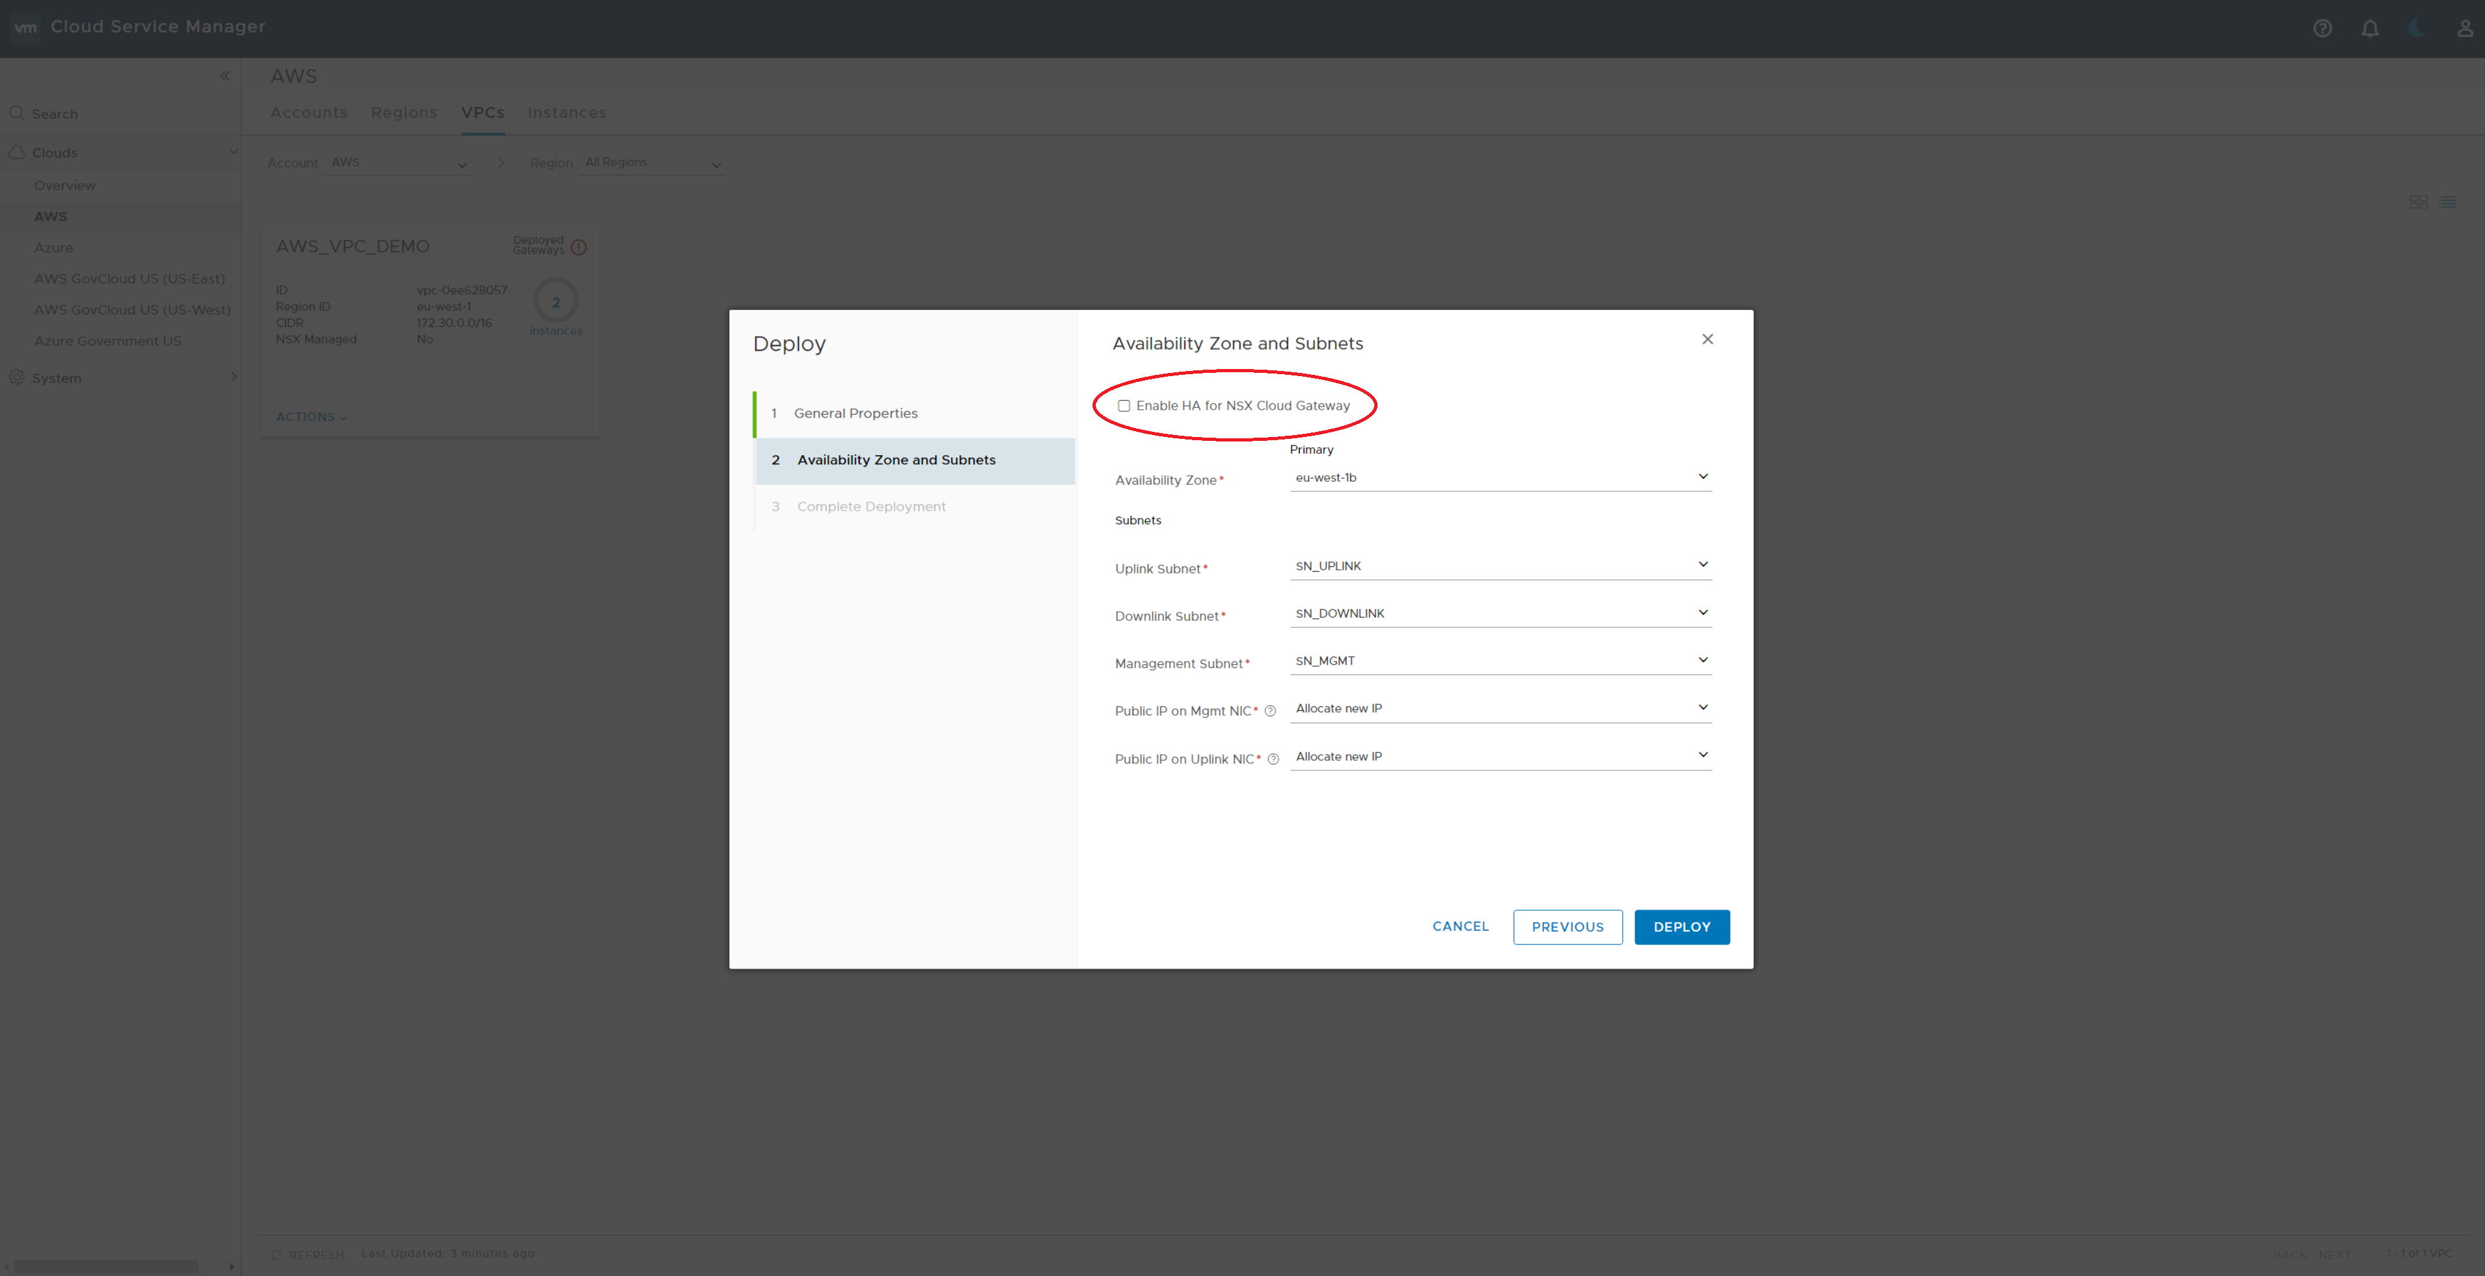The height and width of the screenshot is (1276, 2485).
Task: Open the 2 Instances circle indicator
Action: point(556,301)
